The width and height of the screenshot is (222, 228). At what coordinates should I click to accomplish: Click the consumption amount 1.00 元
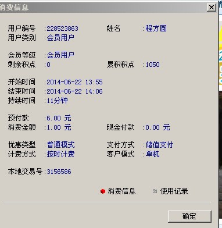pyautogui.click(x=59, y=127)
